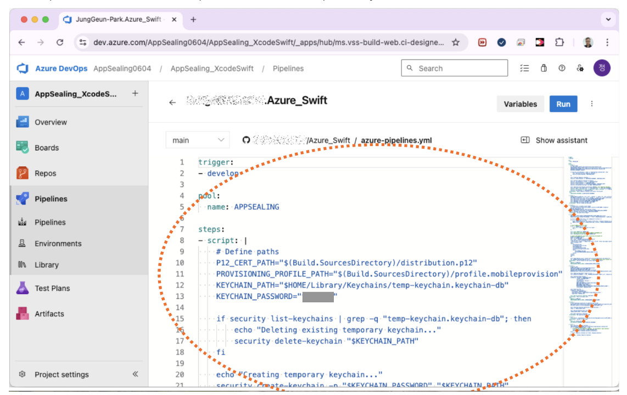Toggle Show assistant panel
The width and height of the screenshot is (627, 395).
[x=554, y=140]
